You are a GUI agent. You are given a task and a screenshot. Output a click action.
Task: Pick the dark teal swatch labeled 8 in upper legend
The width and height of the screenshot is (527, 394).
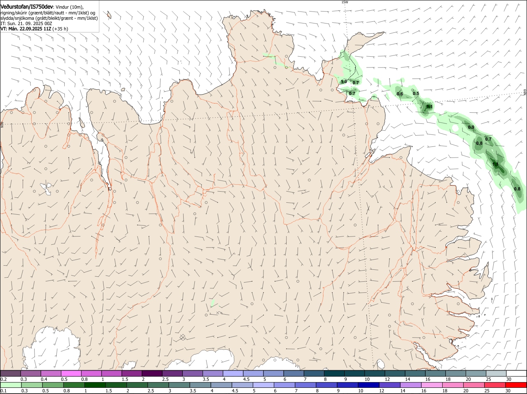point(334,373)
